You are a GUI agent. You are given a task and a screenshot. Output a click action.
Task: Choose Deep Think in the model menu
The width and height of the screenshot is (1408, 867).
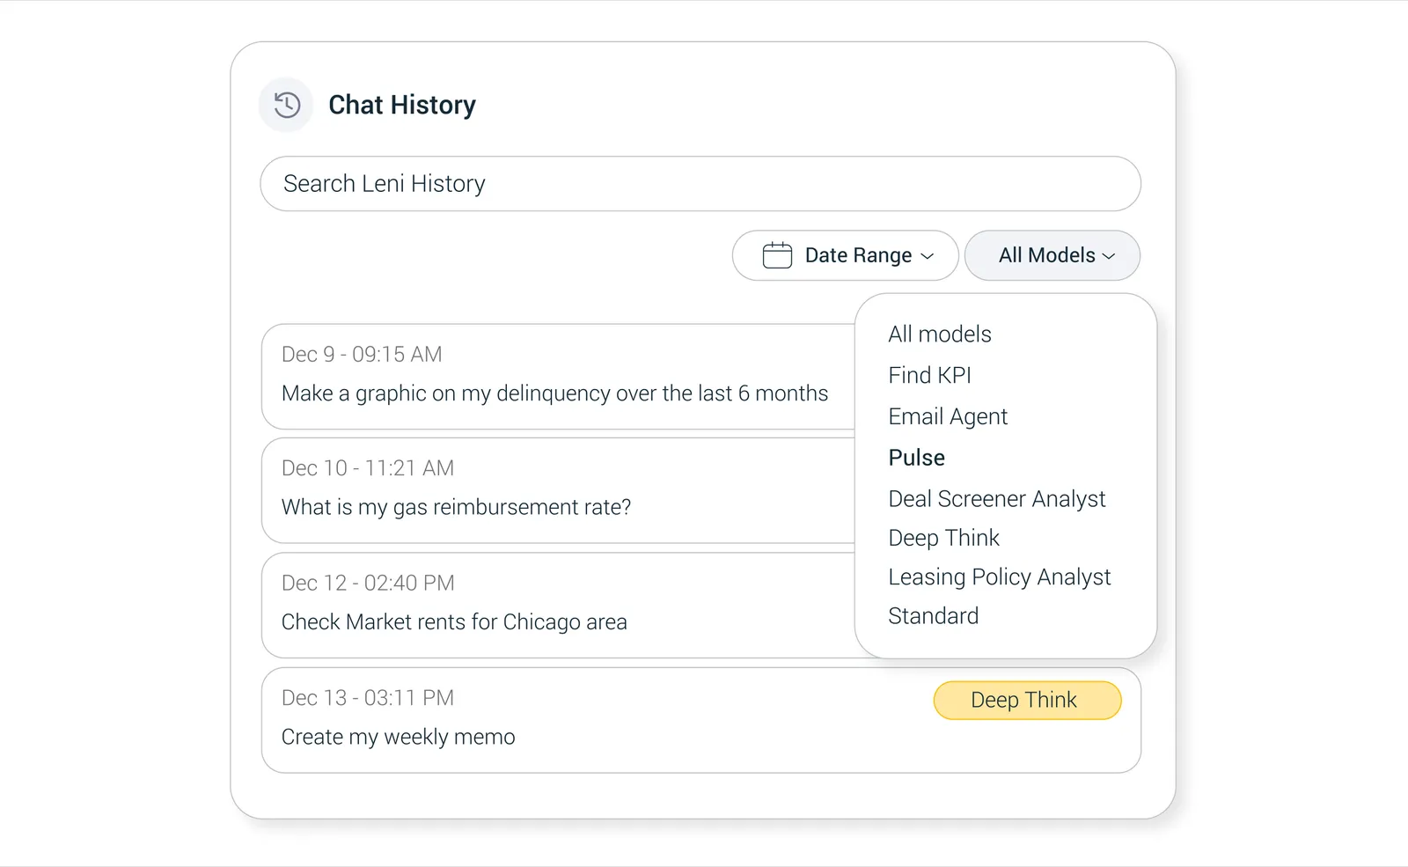[943, 538]
